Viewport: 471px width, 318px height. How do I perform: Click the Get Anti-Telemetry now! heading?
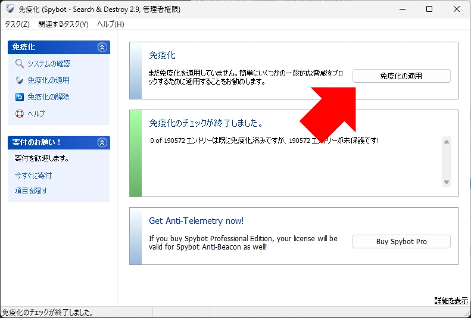click(x=196, y=221)
